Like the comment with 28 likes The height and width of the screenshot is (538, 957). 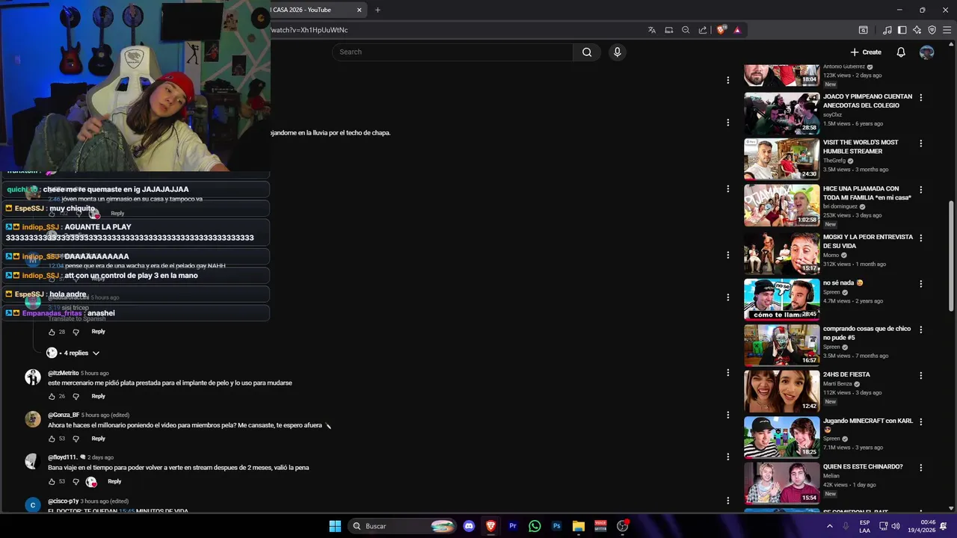(x=52, y=332)
